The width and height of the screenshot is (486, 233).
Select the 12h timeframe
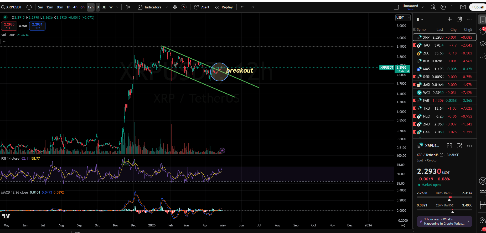pos(91,7)
